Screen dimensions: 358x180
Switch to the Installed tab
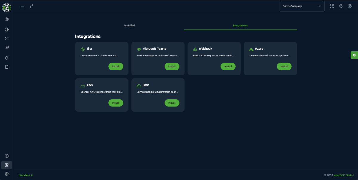(129, 26)
